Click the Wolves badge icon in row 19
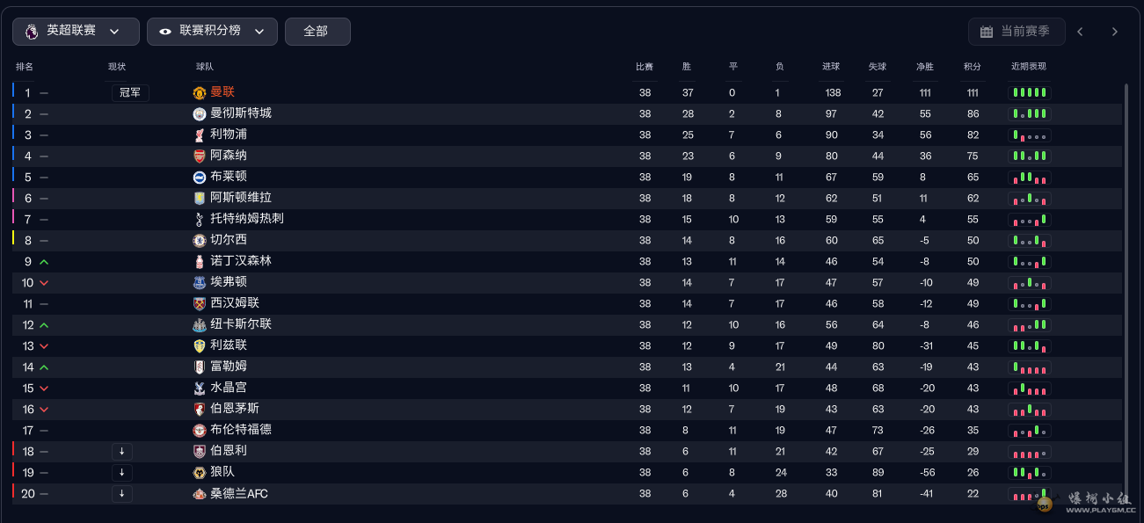1144x523 pixels. tap(199, 472)
